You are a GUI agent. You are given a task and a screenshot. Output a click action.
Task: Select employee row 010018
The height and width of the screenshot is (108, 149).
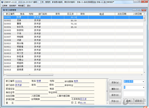click(x=73, y=70)
